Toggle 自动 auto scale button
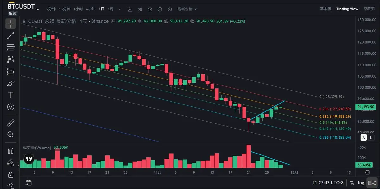The height and width of the screenshot is (189, 380). pos(372,183)
